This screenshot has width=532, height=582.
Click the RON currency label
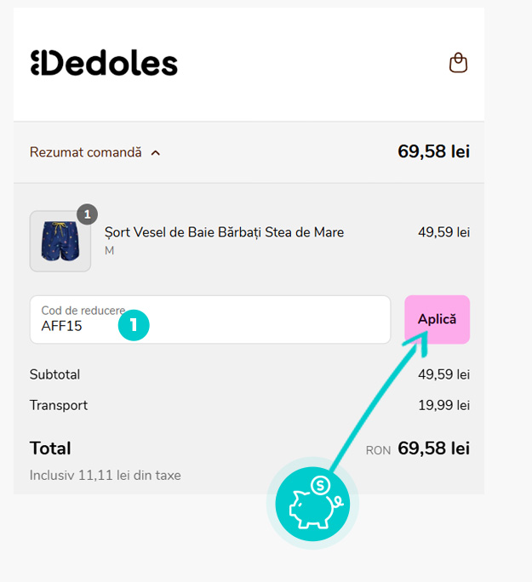(x=378, y=450)
